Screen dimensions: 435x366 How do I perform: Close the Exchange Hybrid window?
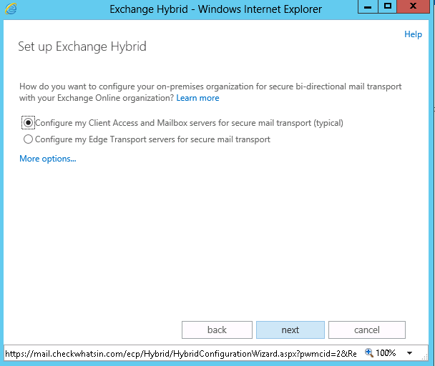click(x=413, y=6)
